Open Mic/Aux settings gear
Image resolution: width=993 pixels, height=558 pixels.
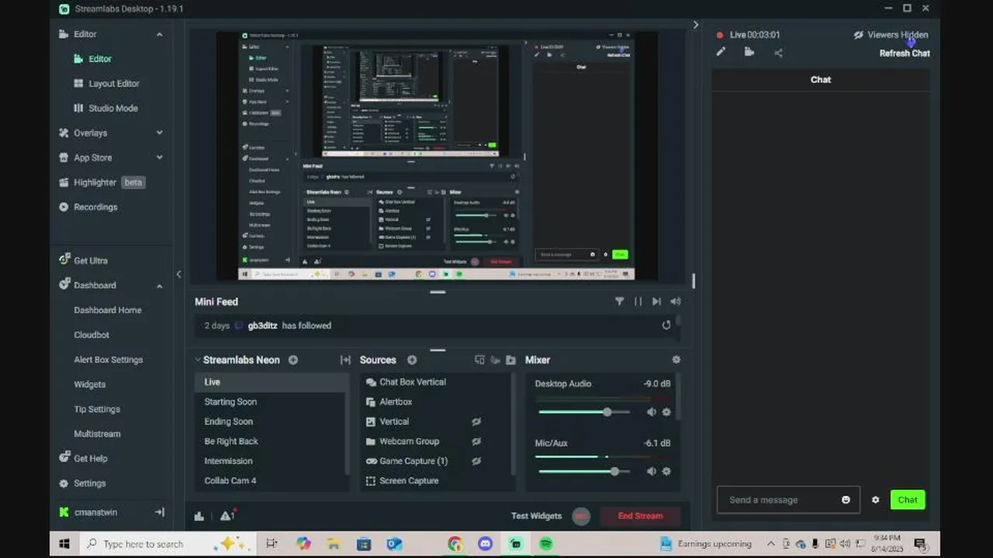666,471
